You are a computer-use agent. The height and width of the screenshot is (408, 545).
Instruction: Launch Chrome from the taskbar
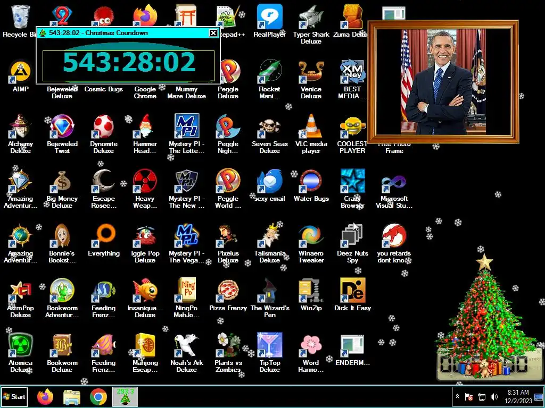[98, 397]
